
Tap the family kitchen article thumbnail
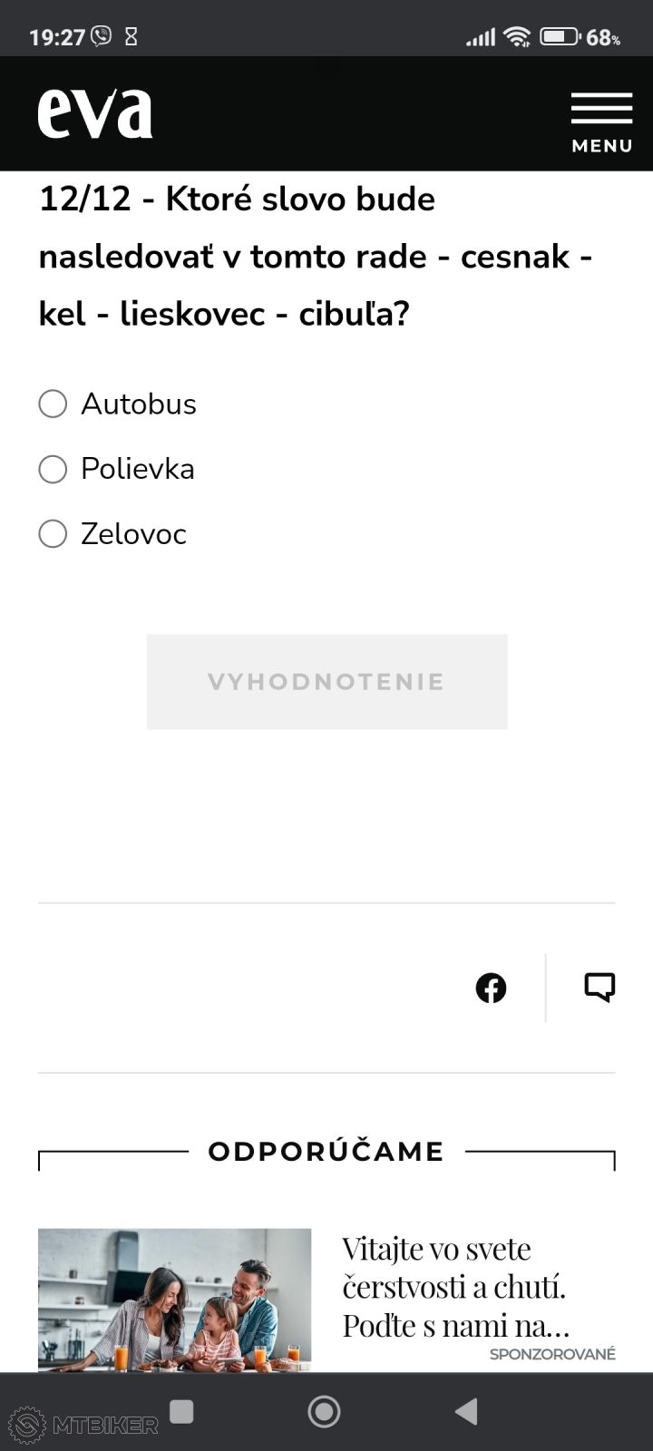point(174,1299)
